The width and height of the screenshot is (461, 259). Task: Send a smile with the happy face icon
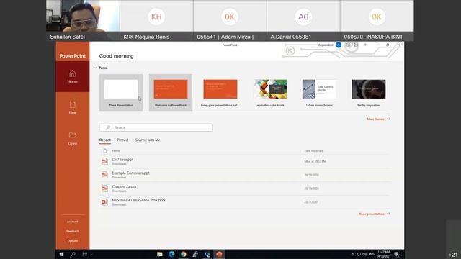348,45
